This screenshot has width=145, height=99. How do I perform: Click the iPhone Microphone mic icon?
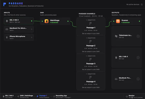click(x=7, y=37)
